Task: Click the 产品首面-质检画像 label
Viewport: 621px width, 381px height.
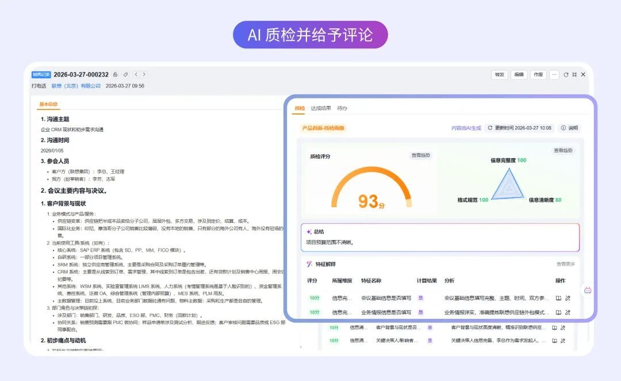Action: tap(323, 128)
